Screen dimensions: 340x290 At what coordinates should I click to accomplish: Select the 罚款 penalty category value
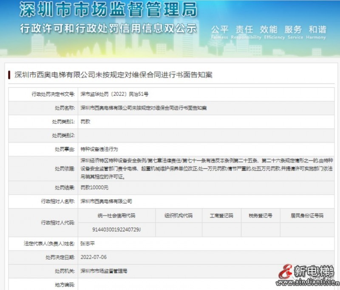[x=83, y=122]
